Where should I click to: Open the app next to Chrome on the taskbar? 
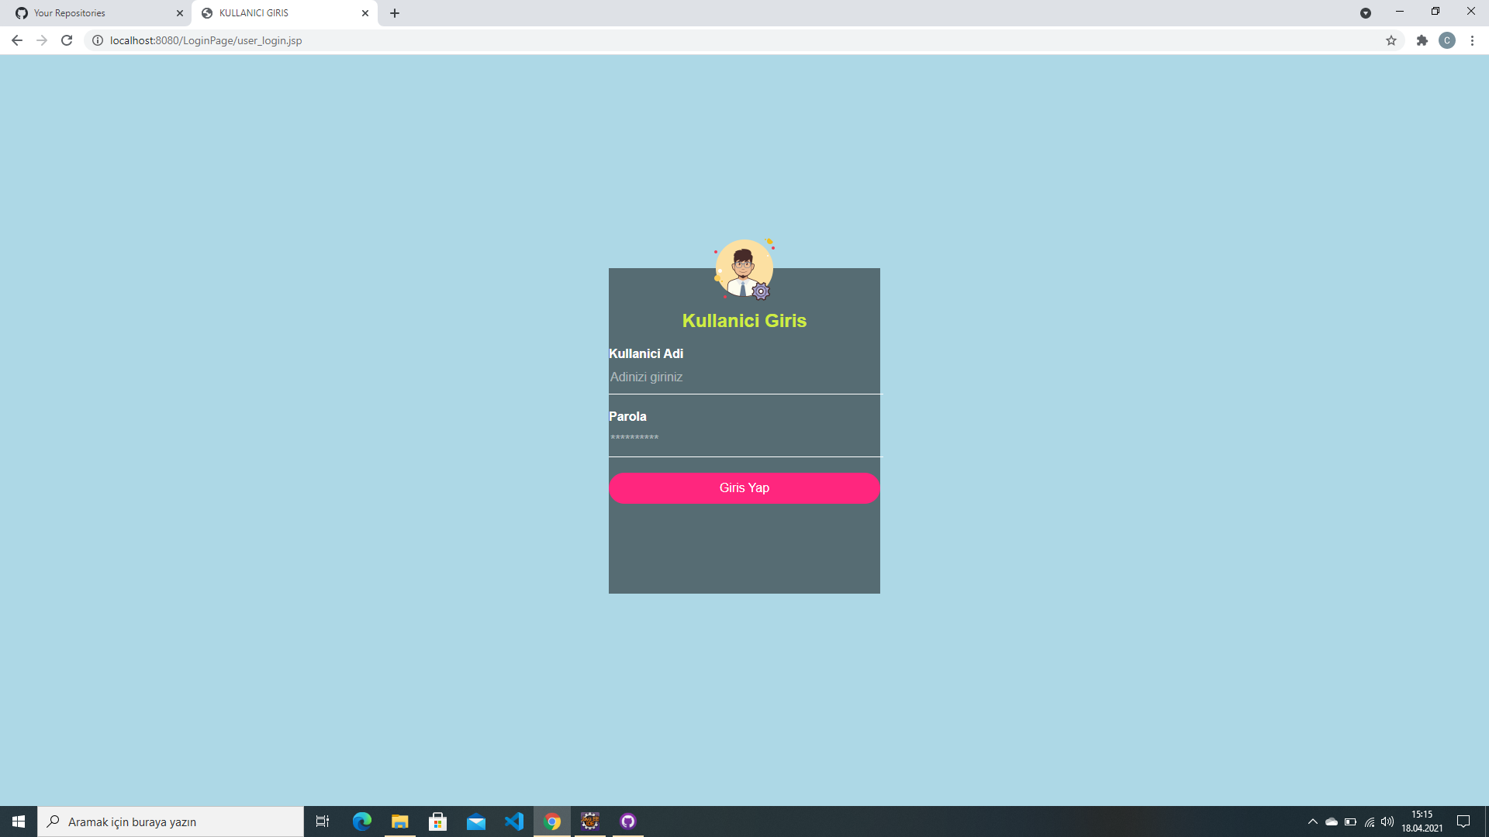[x=590, y=821]
